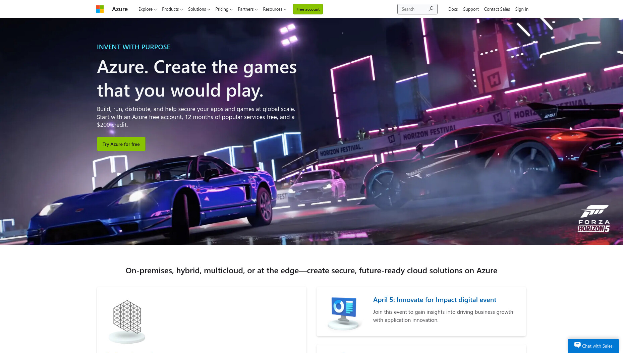623x353 pixels.
Task: Click the 'On-premises, hybrid, multicloud' heading
Action: coord(311,271)
